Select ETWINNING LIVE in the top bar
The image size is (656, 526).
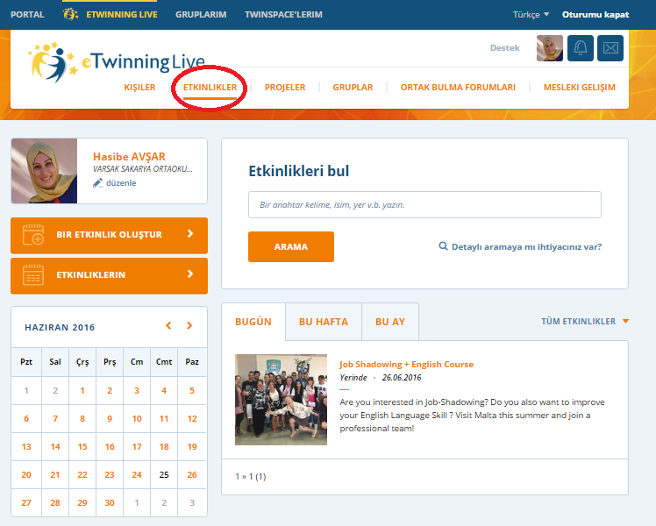pyautogui.click(x=122, y=14)
